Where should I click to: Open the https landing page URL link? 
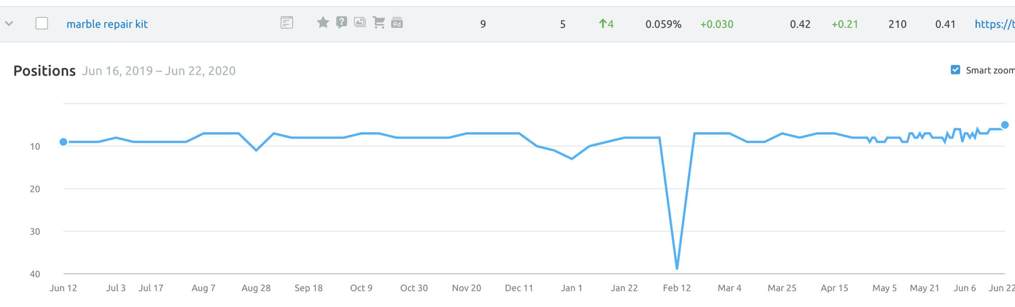pyautogui.click(x=995, y=24)
